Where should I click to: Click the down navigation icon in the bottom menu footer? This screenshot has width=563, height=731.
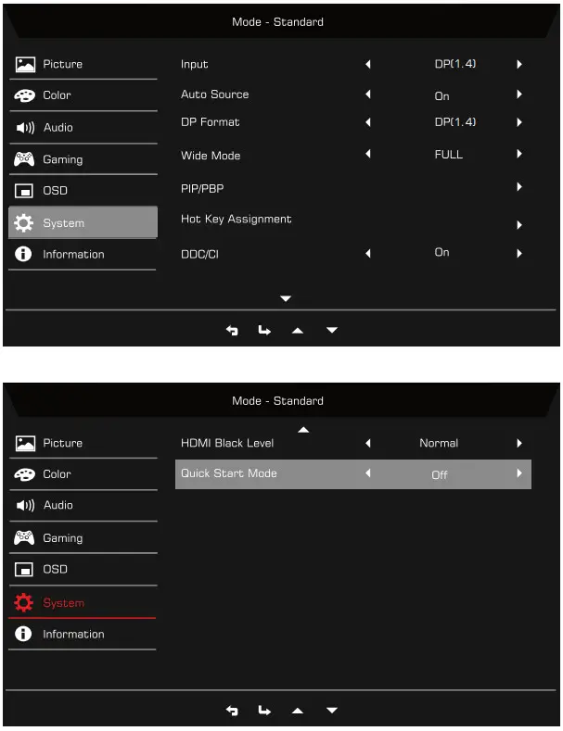[x=332, y=711]
